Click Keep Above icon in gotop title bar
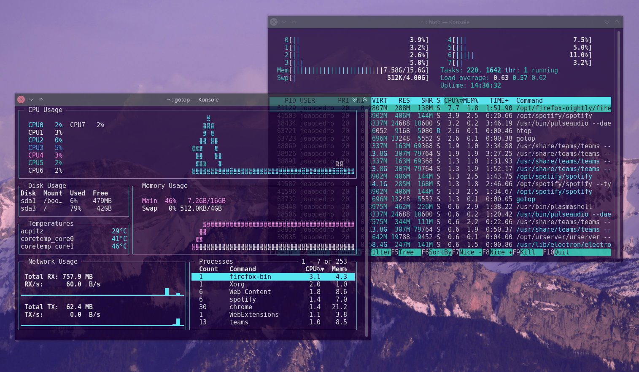This screenshot has width=639, height=372. coord(364,99)
